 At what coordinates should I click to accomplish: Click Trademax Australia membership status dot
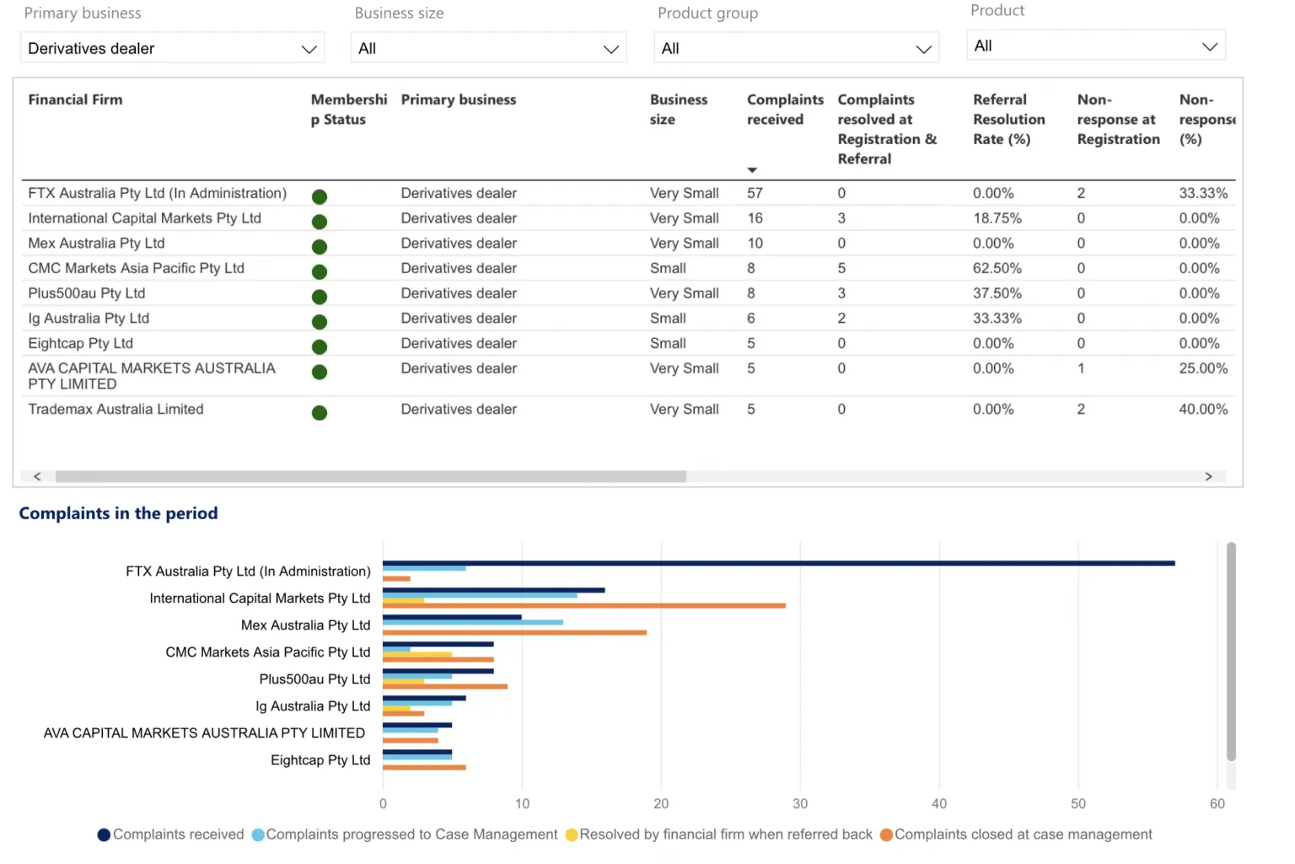[x=320, y=413]
